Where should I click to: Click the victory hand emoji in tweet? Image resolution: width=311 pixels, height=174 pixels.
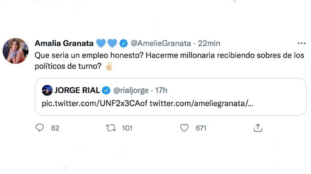point(109,67)
